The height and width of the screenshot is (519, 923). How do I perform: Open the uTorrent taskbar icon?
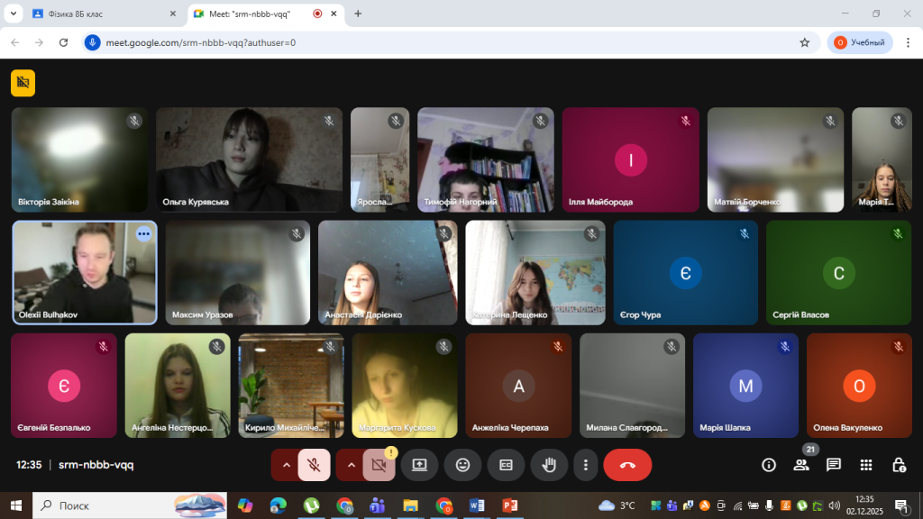pyautogui.click(x=311, y=505)
